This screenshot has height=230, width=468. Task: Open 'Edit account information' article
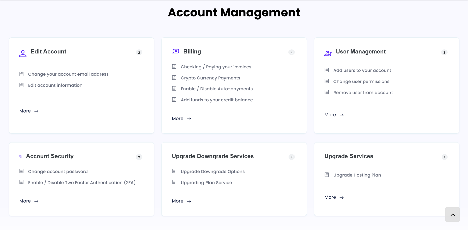pos(55,85)
